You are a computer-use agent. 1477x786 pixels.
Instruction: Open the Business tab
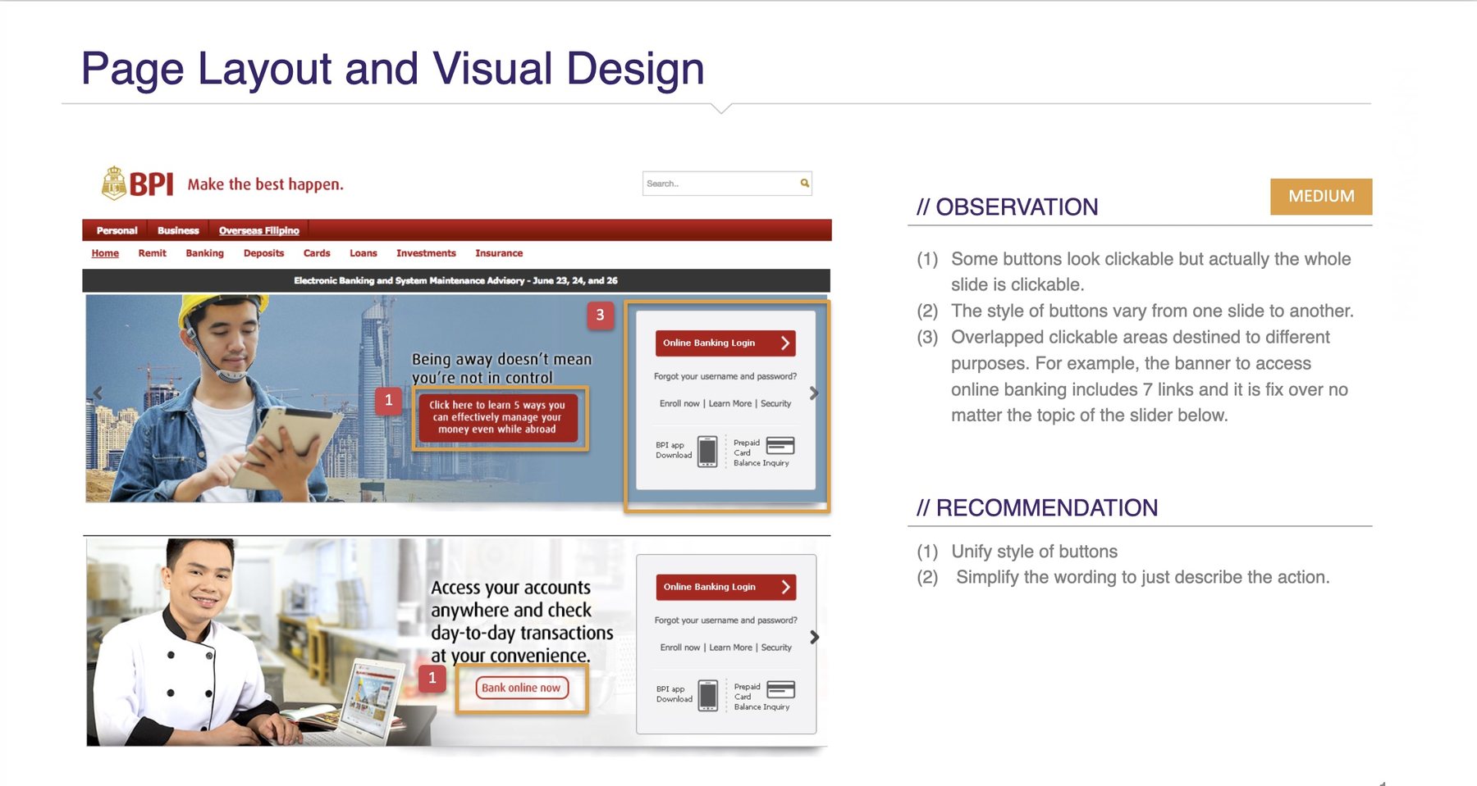(x=178, y=230)
